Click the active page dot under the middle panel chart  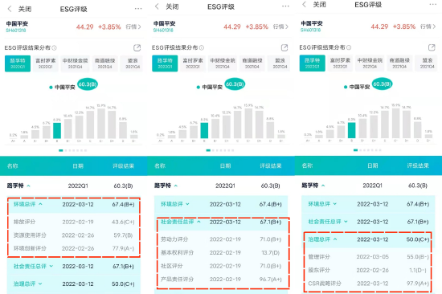[208, 150]
